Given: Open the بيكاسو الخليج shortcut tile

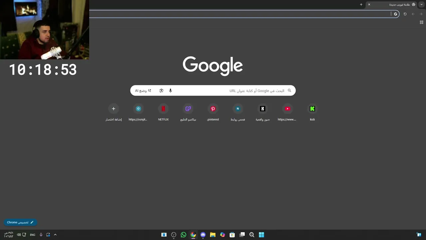Looking at the screenshot, I should (188, 113).
